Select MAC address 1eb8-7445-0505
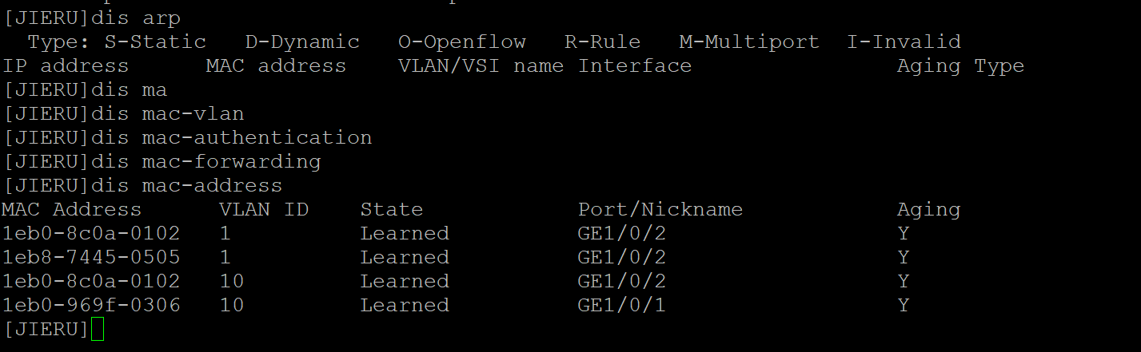 click(x=90, y=257)
